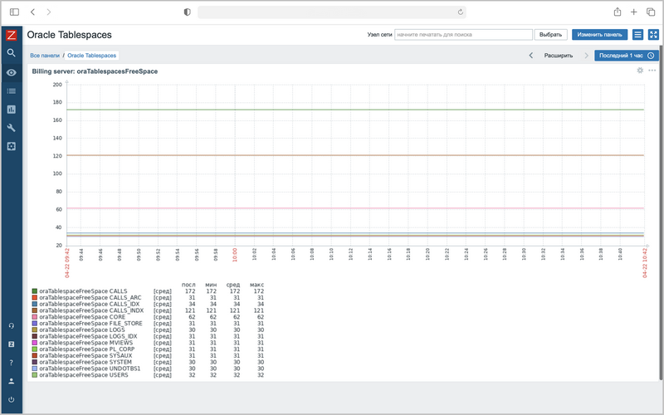Open Administration gear icon in sidebar
The image size is (664, 415).
click(12, 147)
